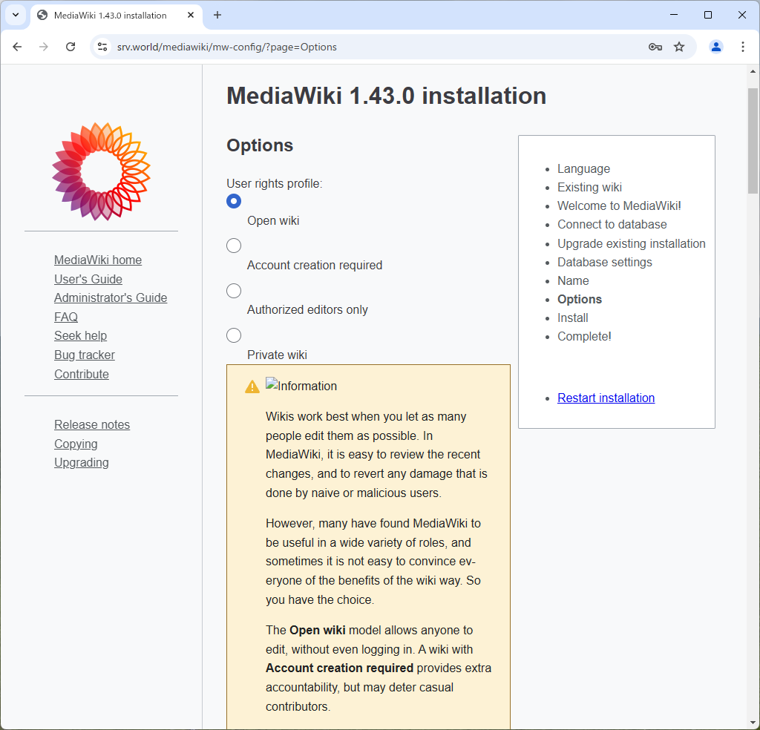Select the Open wiki radio button
760x730 pixels.
click(234, 201)
